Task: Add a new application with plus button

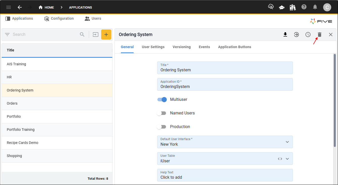Action: (106, 35)
